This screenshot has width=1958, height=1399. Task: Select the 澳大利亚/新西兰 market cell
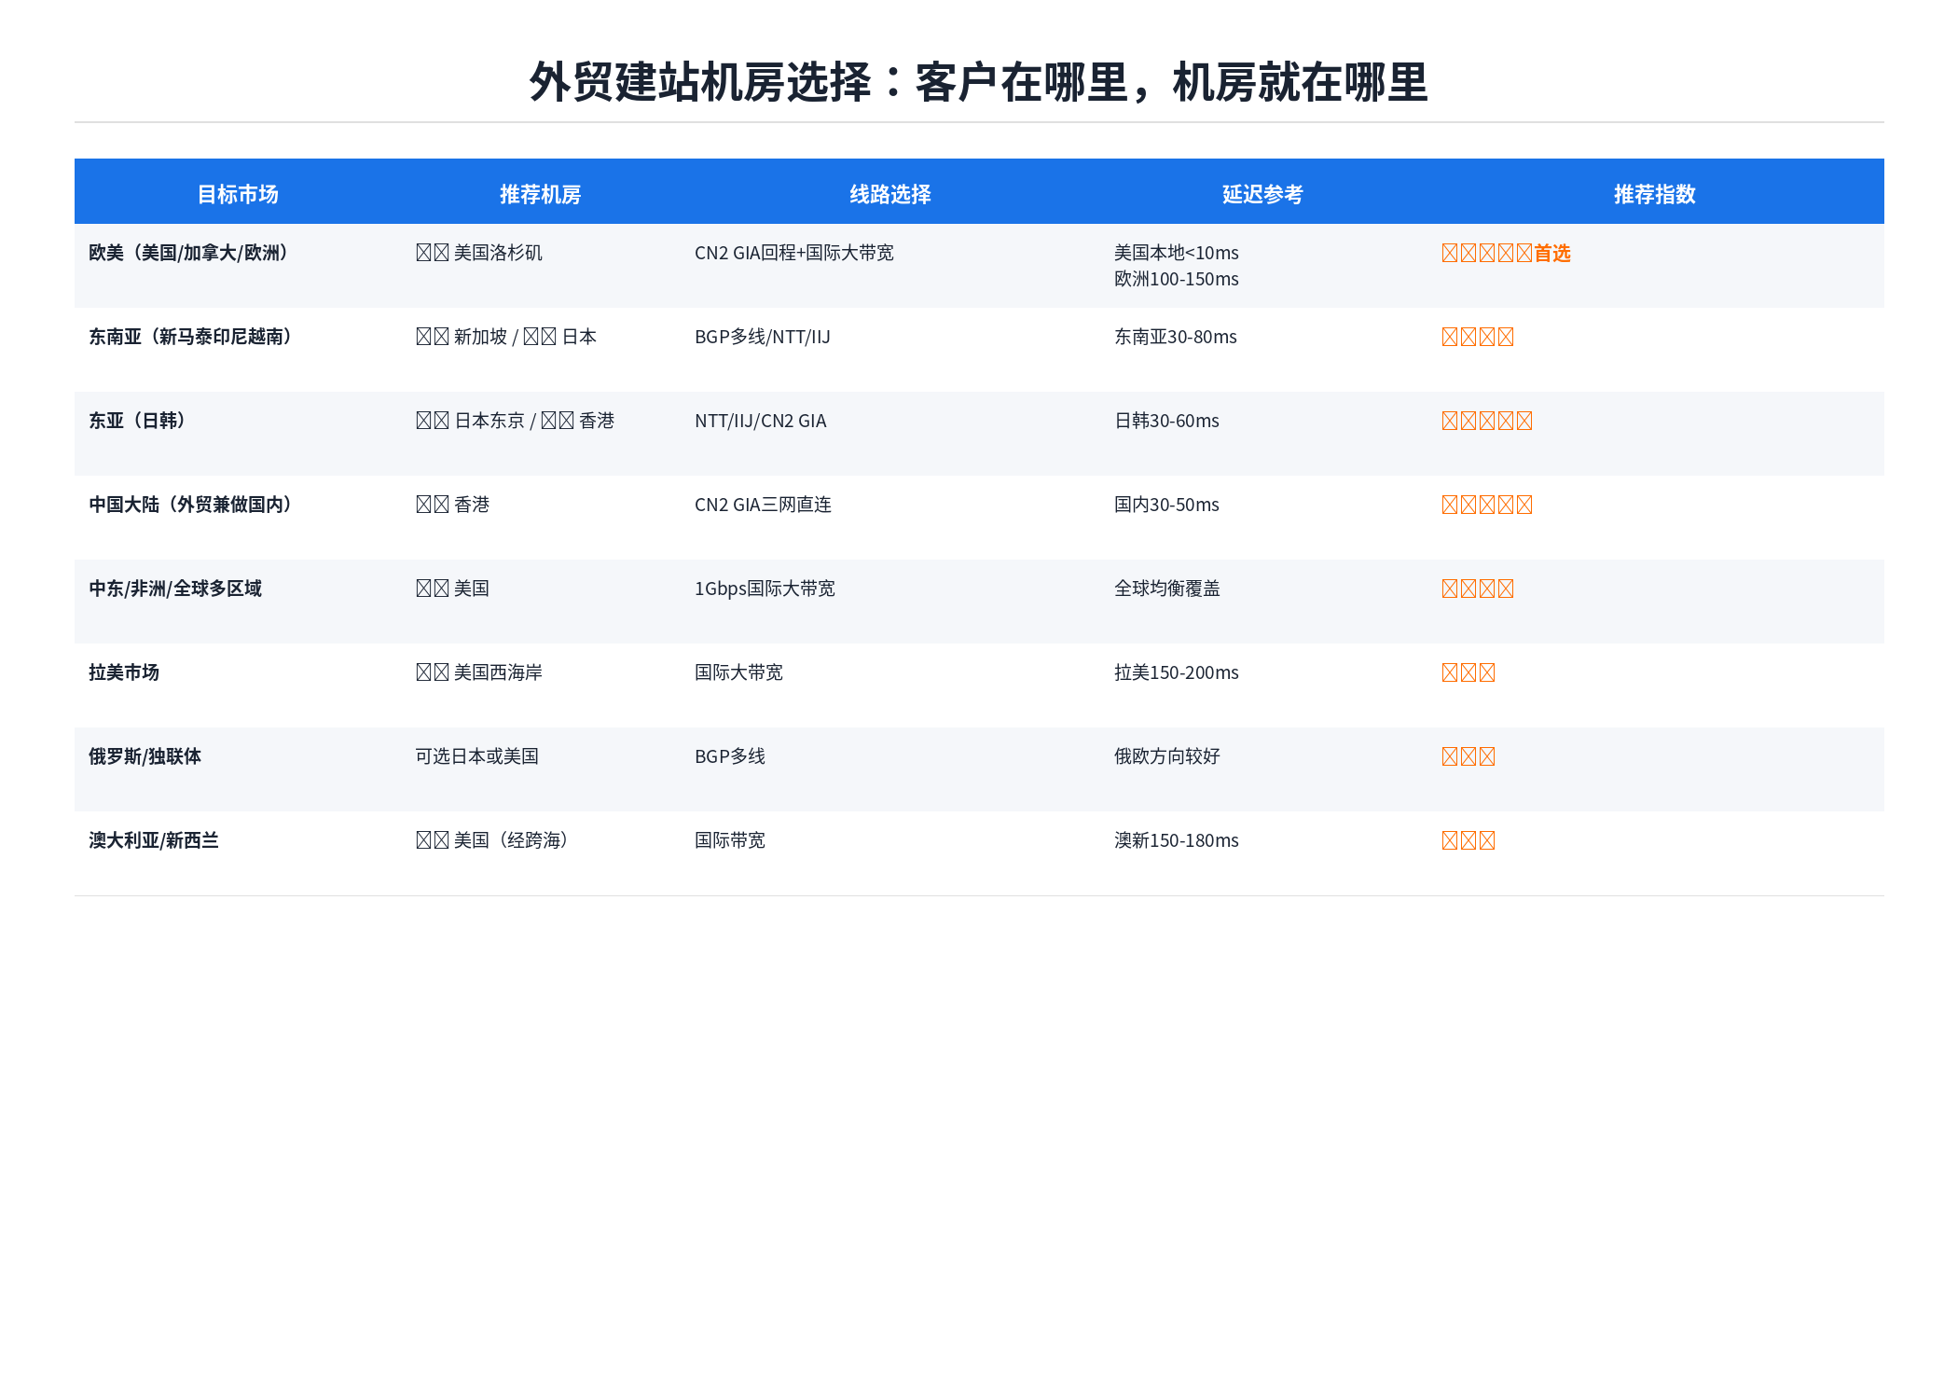click(x=154, y=840)
